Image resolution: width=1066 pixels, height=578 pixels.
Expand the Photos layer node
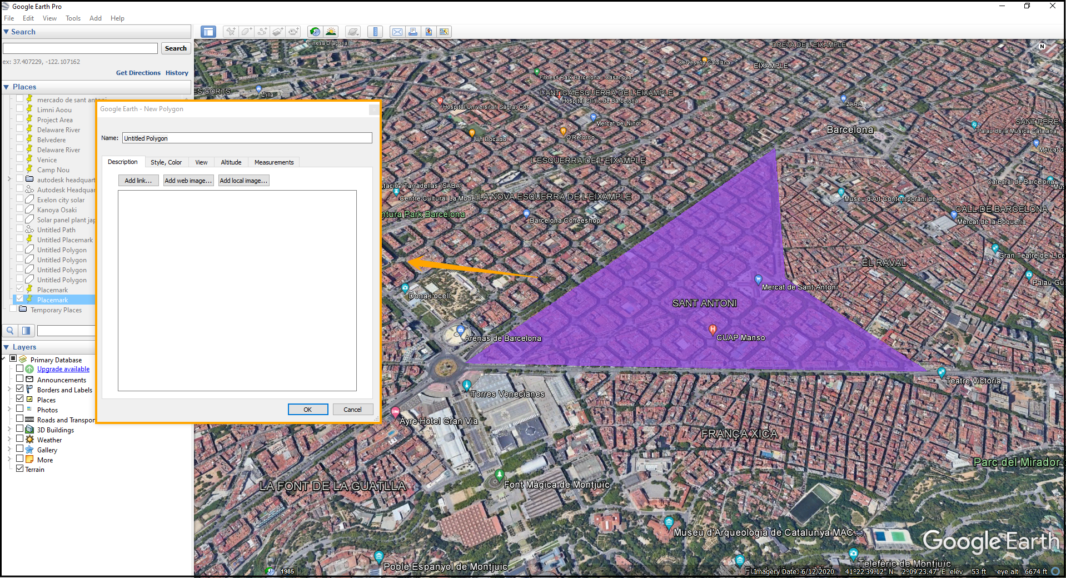coord(9,410)
